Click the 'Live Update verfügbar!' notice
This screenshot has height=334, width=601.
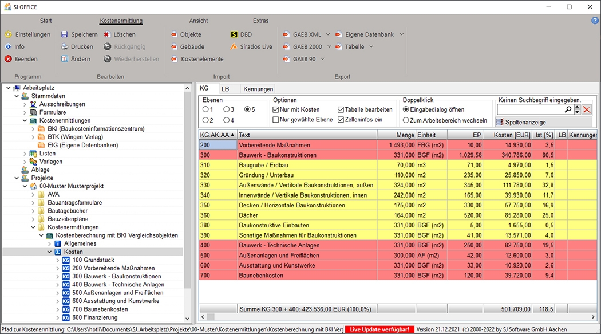(x=379, y=329)
